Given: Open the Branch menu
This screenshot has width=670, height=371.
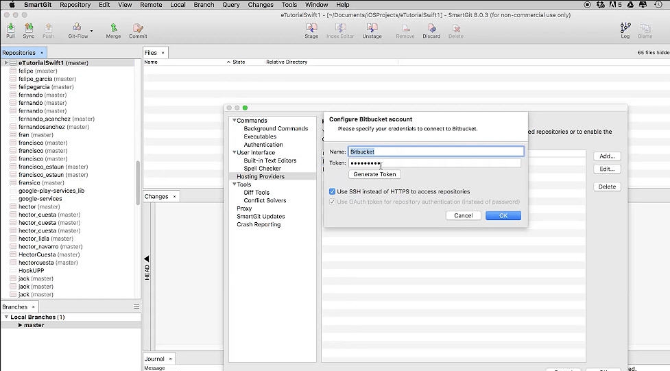Looking at the screenshot, I should click(204, 5).
